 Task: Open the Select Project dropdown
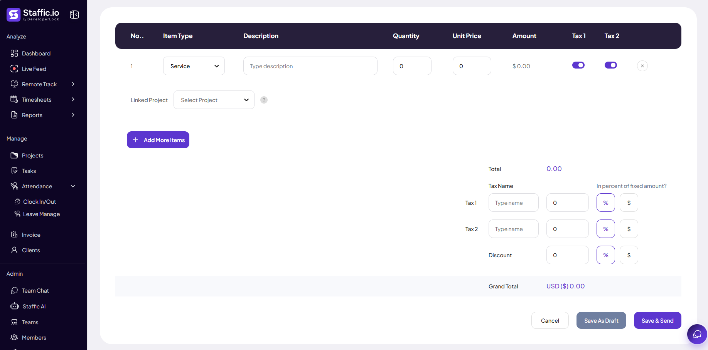click(x=214, y=100)
